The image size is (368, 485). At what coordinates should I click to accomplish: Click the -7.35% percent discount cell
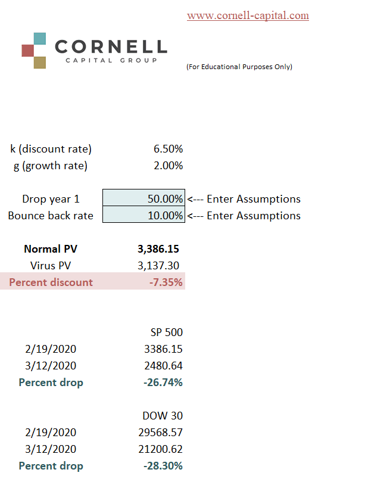[166, 282]
